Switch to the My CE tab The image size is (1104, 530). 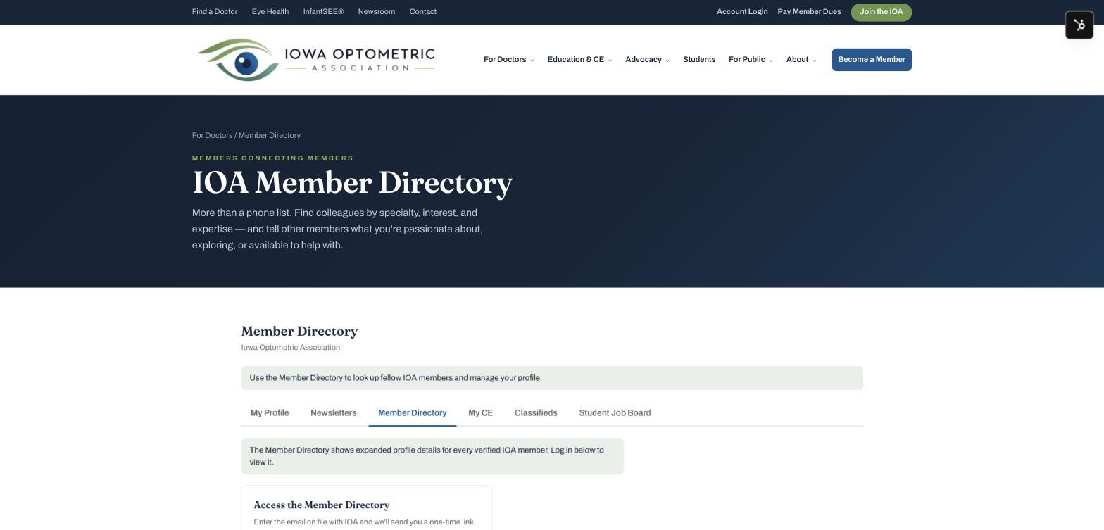[x=481, y=413]
